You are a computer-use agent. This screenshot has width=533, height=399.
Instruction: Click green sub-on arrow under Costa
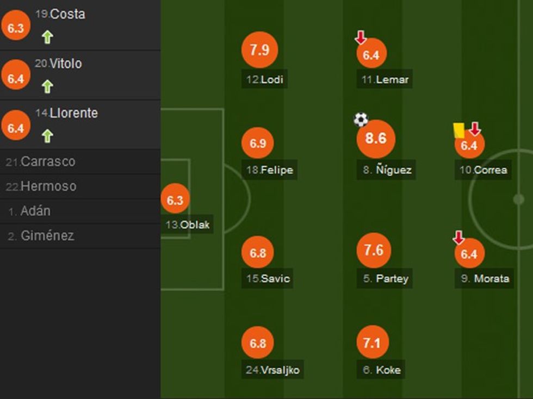pyautogui.click(x=47, y=37)
